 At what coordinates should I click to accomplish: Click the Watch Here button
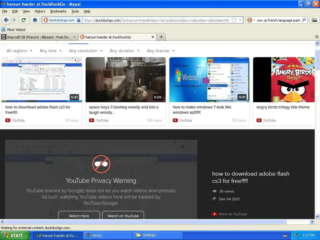coord(79,216)
